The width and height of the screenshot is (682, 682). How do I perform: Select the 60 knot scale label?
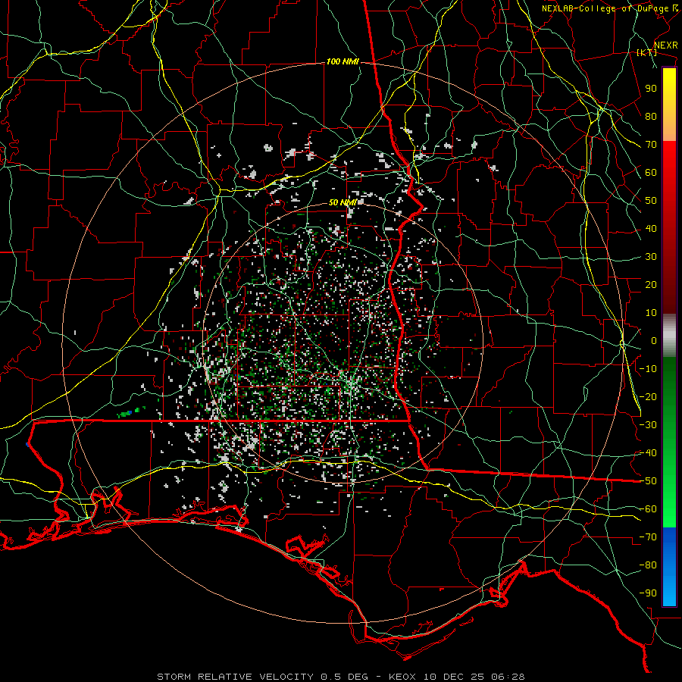pyautogui.click(x=651, y=172)
